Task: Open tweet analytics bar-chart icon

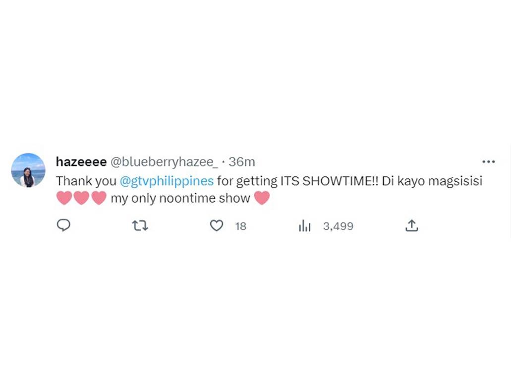Action: pyautogui.click(x=304, y=226)
